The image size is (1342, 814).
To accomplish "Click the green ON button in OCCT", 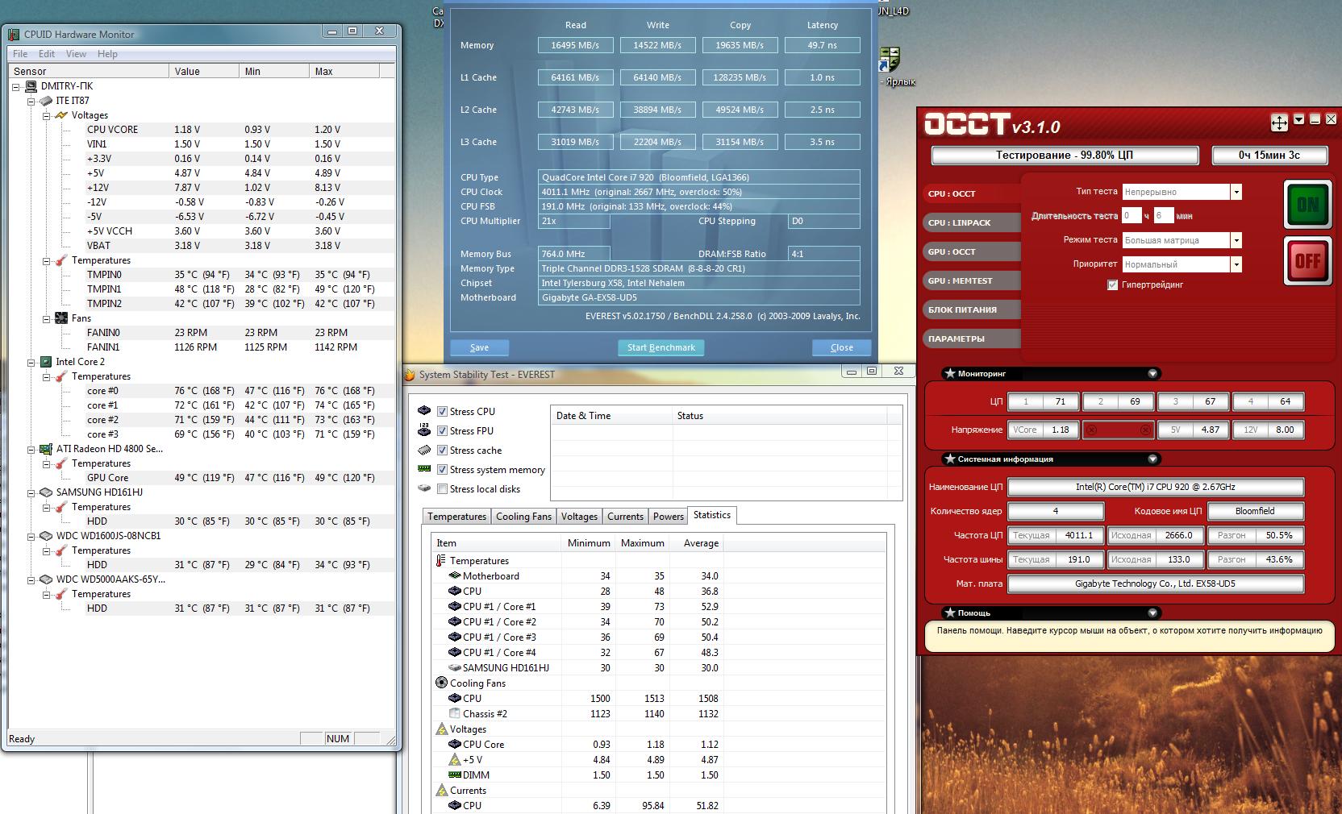I will pyautogui.click(x=1307, y=205).
